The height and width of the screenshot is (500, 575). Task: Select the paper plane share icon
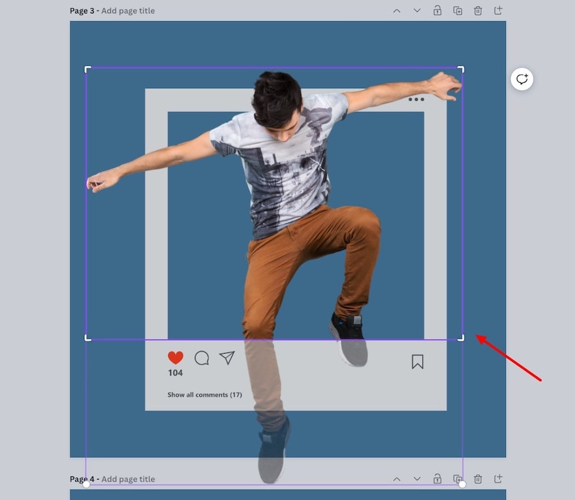tap(227, 357)
